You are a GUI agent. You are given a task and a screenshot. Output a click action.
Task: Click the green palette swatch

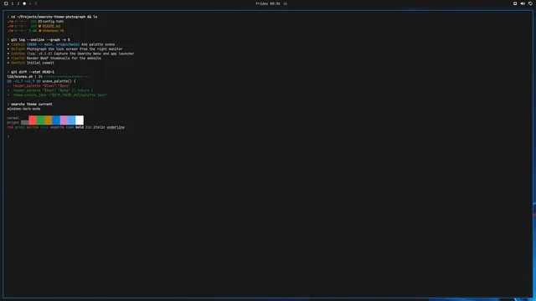point(40,120)
